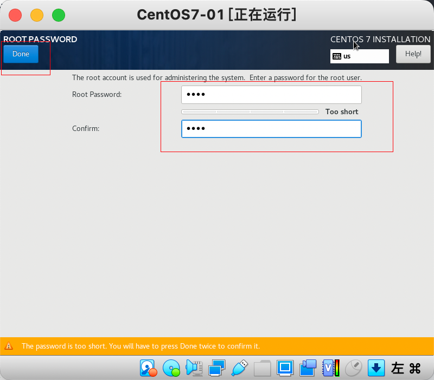Click the 'Root Password:' label

tap(97, 94)
